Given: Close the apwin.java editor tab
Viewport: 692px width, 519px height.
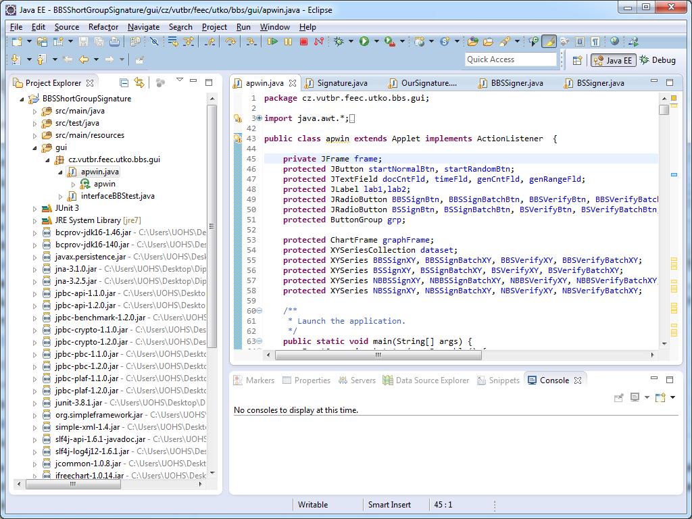Looking at the screenshot, I should [293, 83].
